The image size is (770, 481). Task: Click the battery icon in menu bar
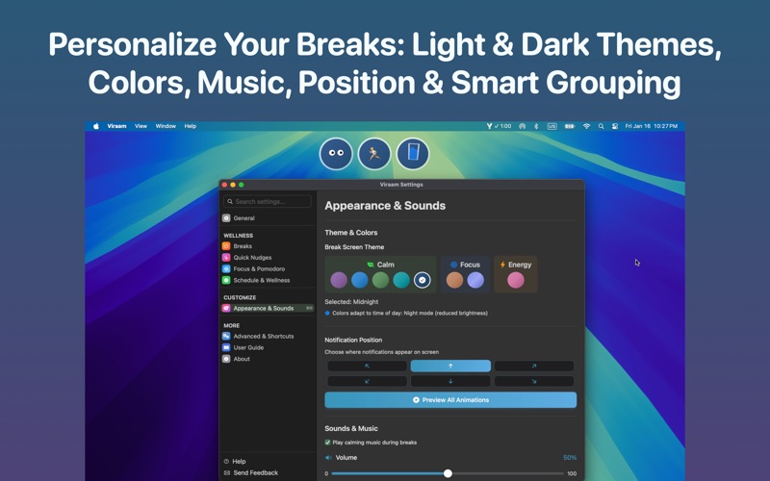(570, 126)
